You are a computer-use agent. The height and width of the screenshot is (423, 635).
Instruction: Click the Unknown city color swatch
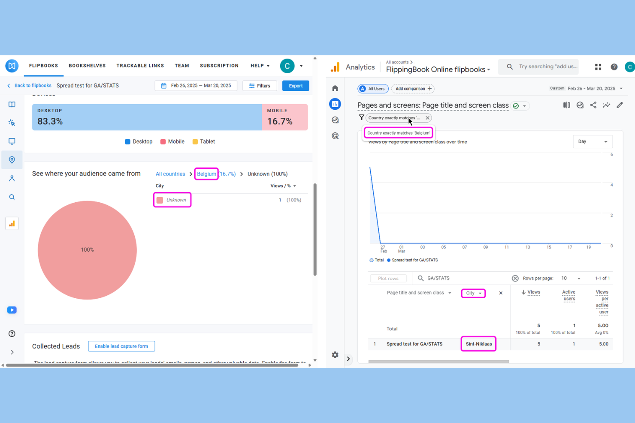pos(160,200)
